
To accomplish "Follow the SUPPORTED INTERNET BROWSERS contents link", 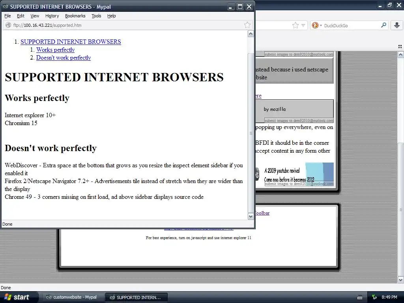I will point(71,42).
